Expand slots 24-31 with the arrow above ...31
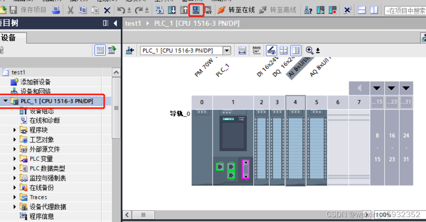 coord(406,88)
